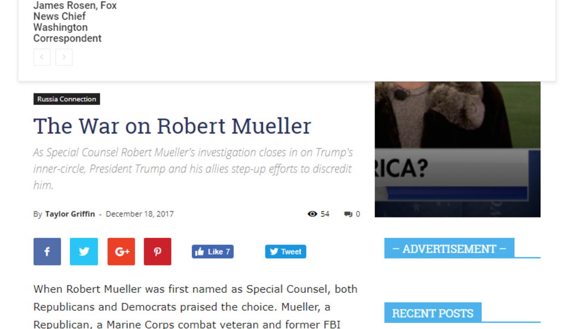The image size is (568, 329).
Task: Click the Tweet button
Action: click(x=286, y=251)
